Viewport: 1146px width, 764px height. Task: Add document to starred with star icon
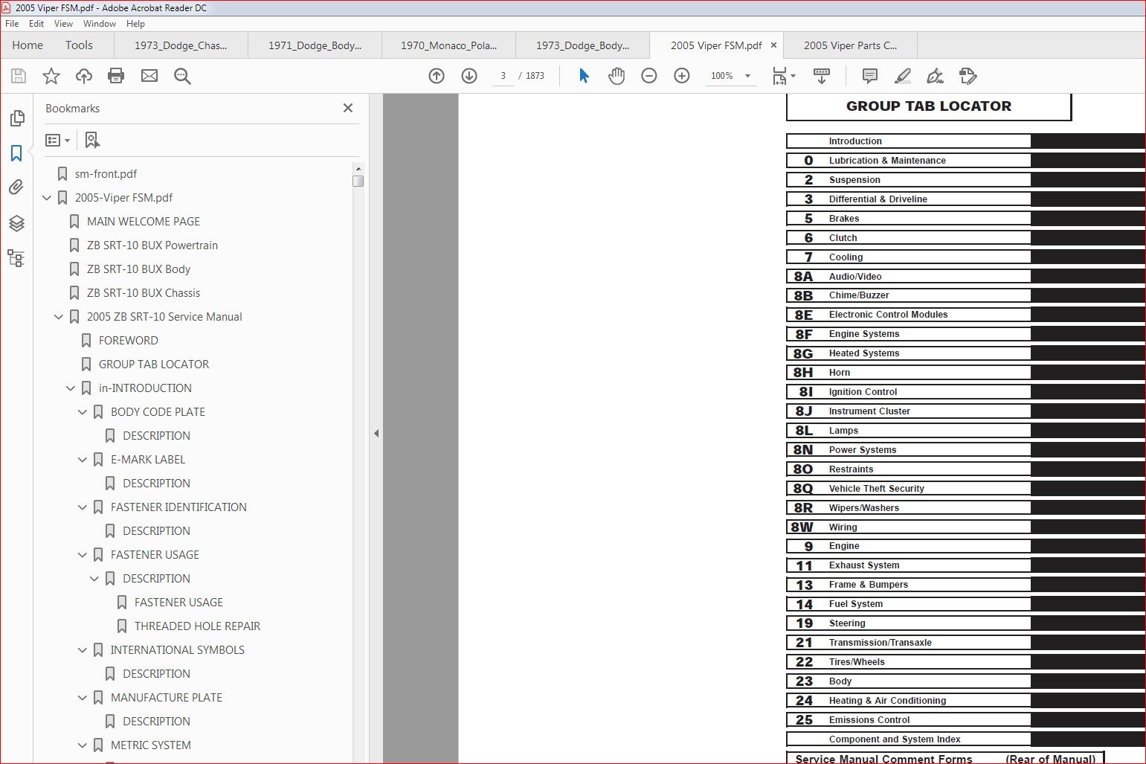pyautogui.click(x=51, y=76)
